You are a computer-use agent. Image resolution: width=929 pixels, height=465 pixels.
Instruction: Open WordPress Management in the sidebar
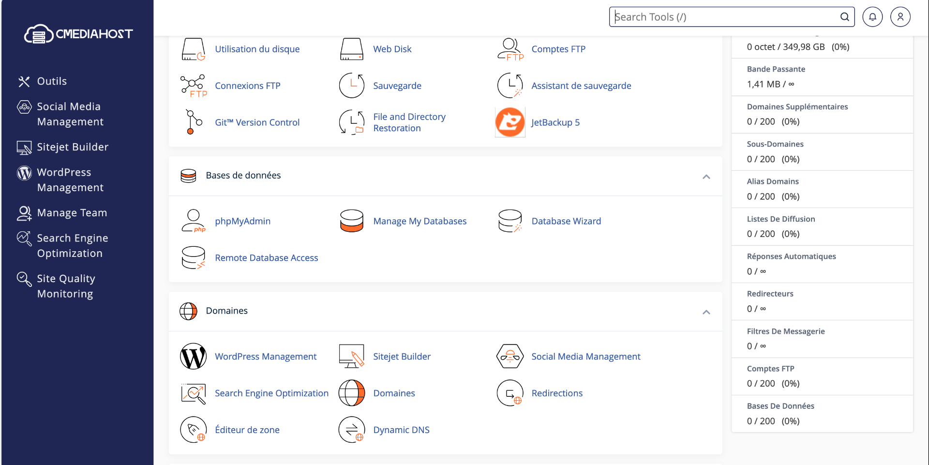(x=70, y=180)
